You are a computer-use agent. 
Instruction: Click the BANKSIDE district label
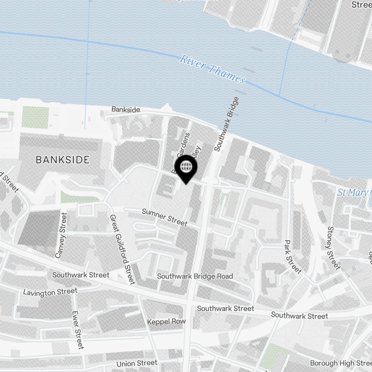click(x=62, y=160)
